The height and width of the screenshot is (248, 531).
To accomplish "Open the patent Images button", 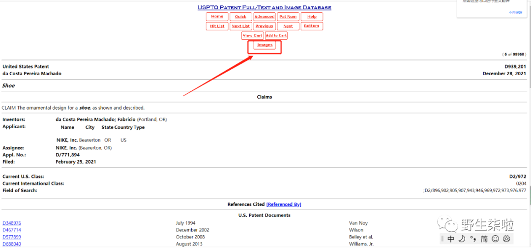I will (x=265, y=45).
